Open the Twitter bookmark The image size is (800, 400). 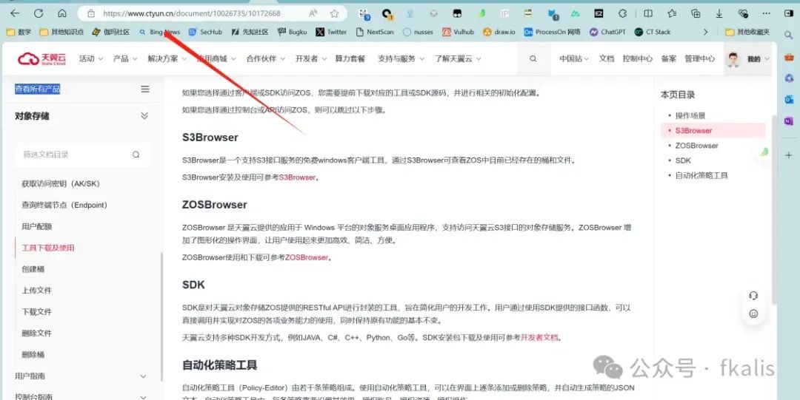(330, 32)
